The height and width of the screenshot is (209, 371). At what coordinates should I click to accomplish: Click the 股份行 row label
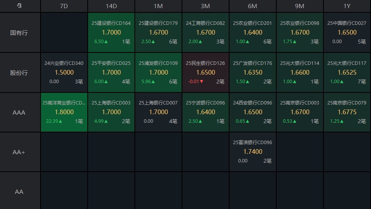[19, 73]
